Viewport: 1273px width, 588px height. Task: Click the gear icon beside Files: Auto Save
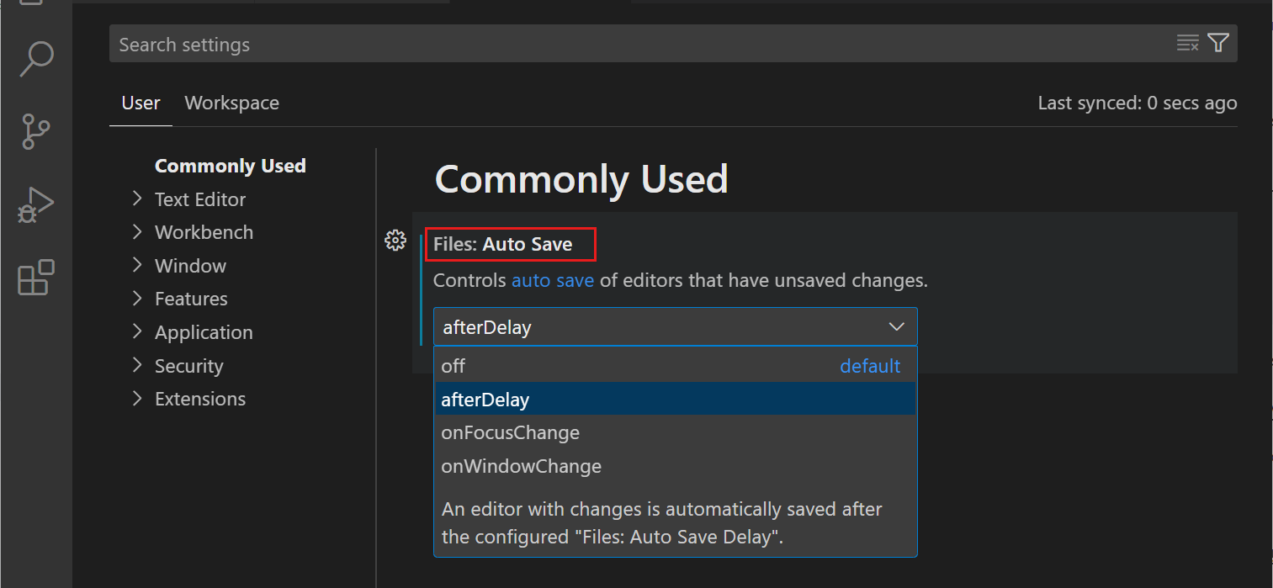[x=395, y=241]
